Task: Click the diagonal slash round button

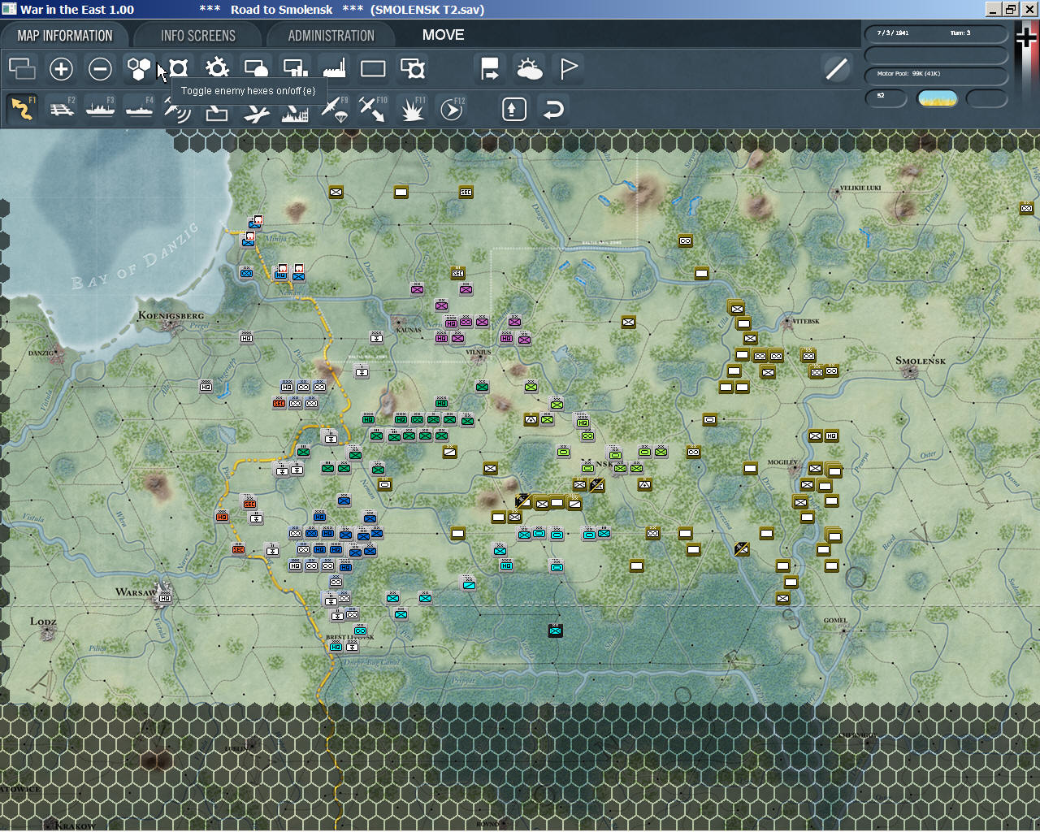Action: (x=836, y=69)
